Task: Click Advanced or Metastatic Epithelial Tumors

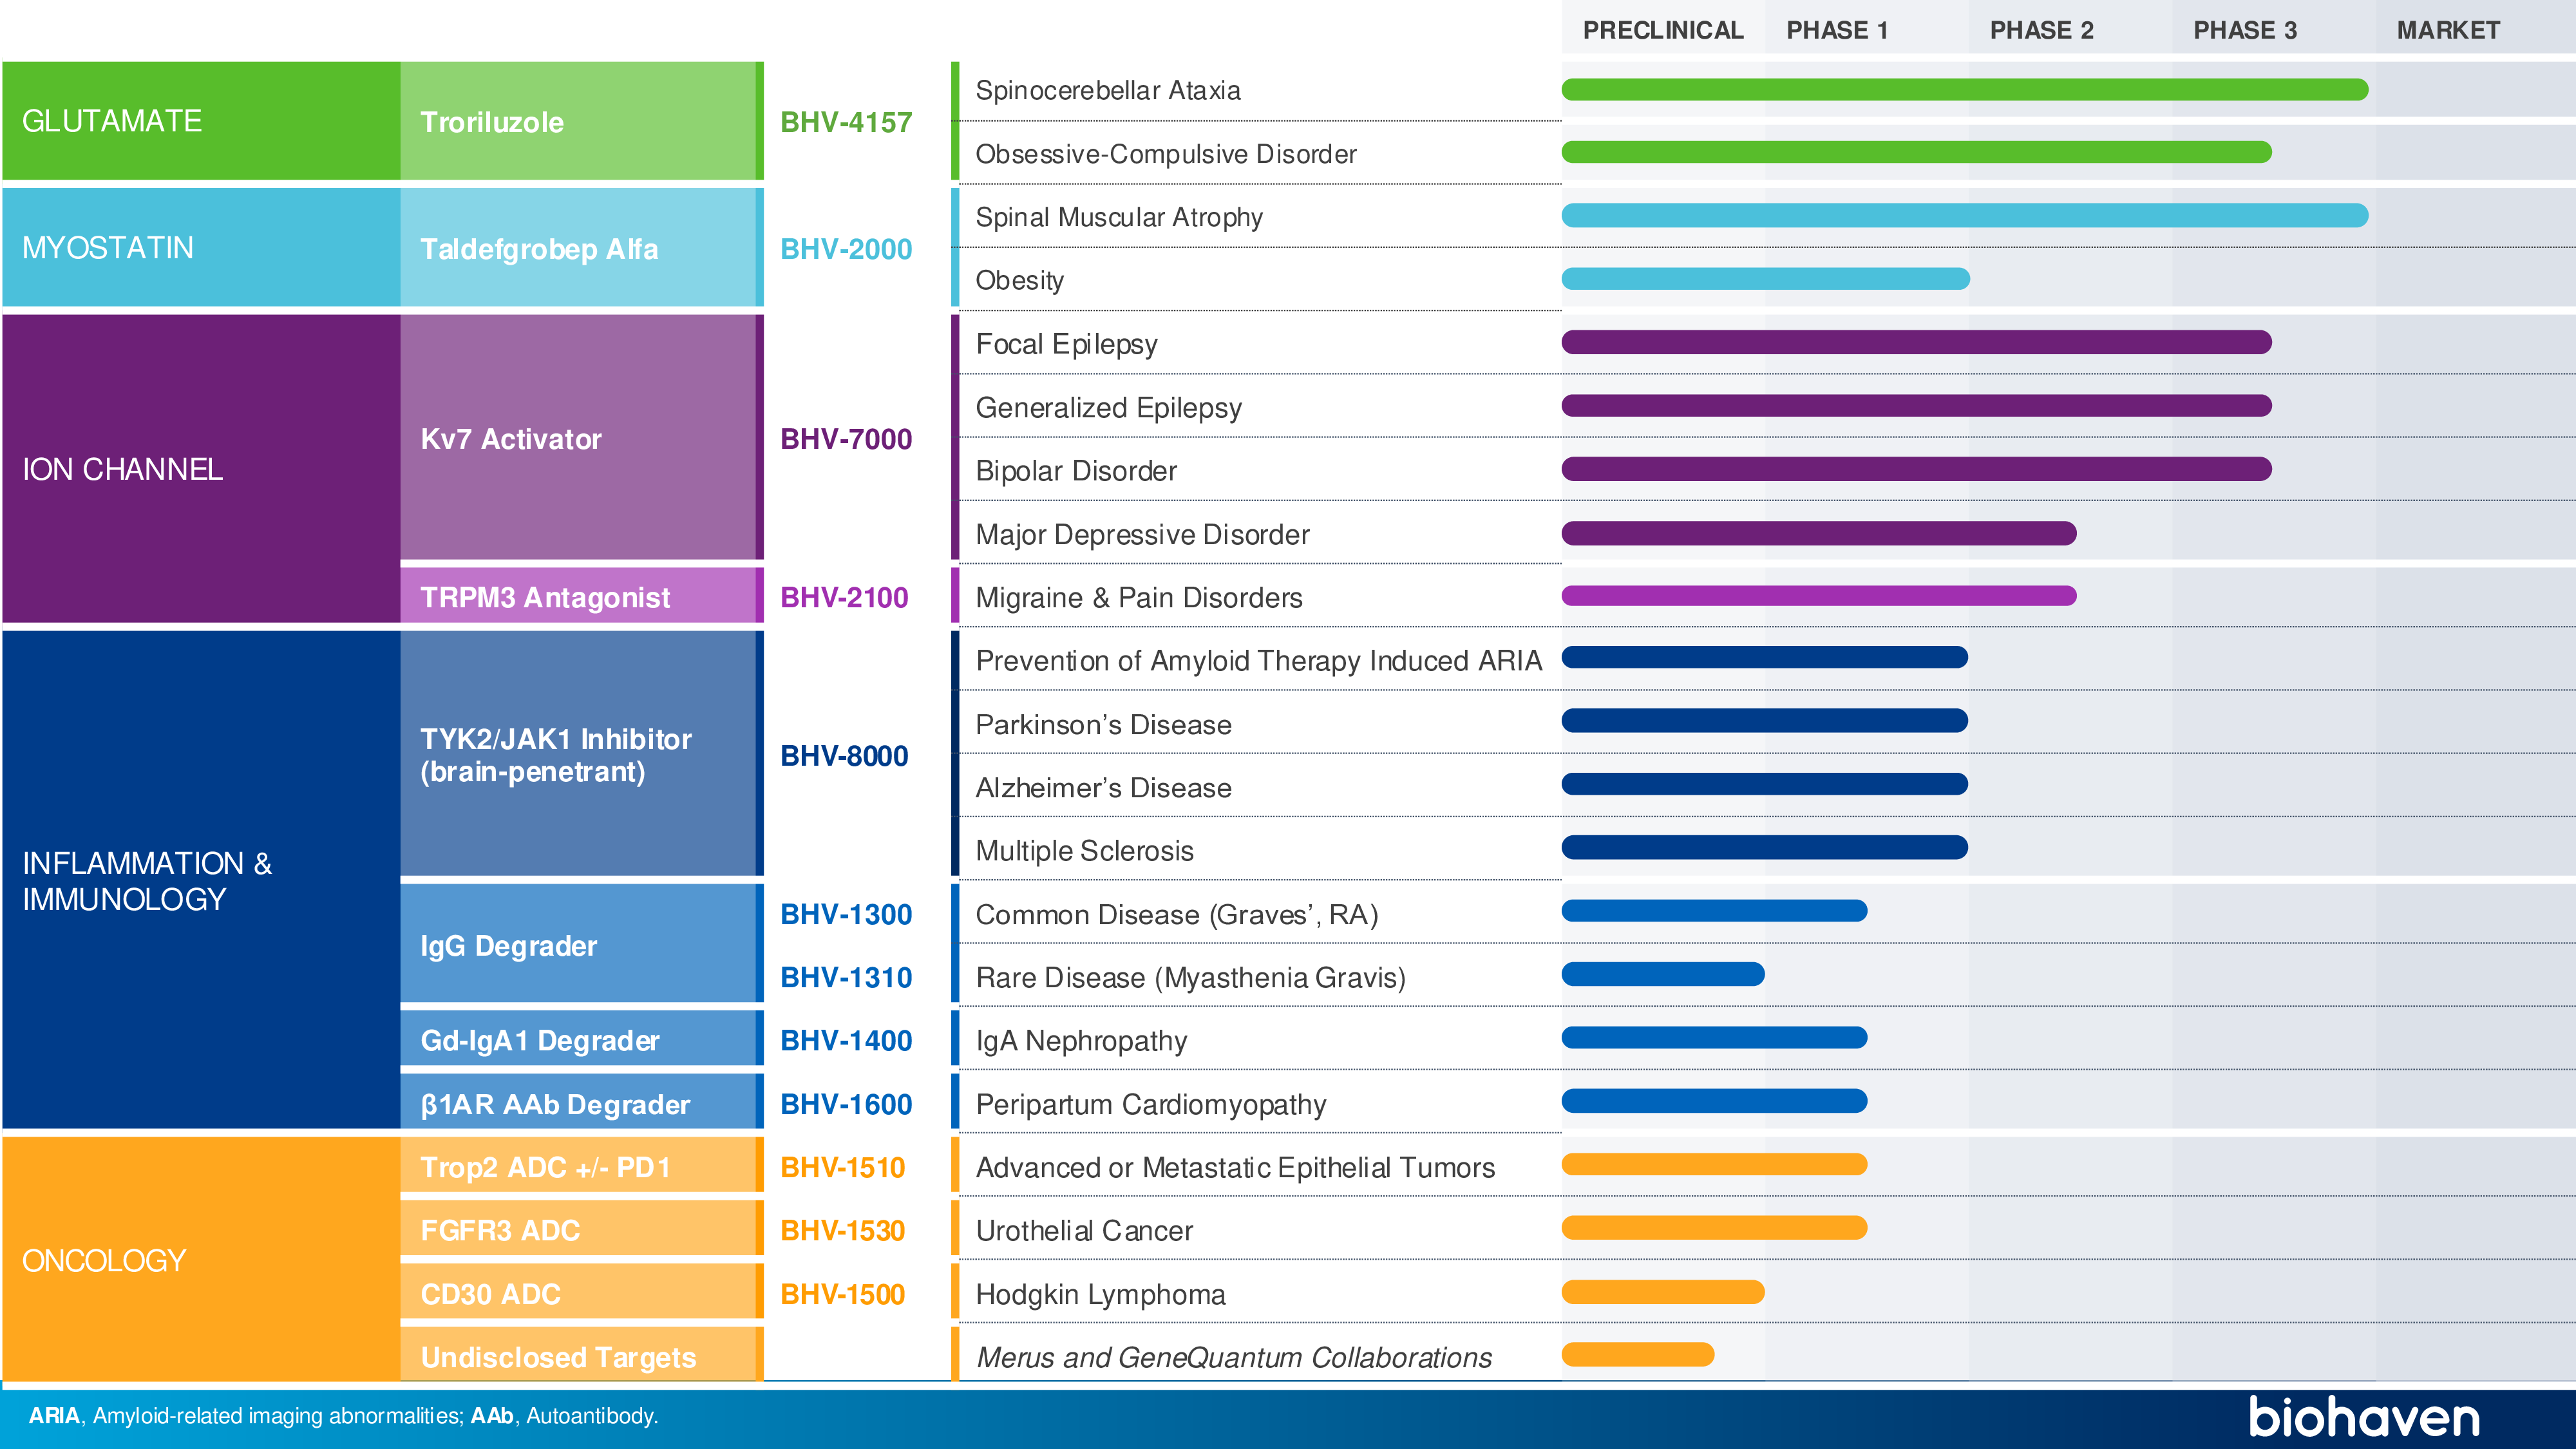Action: (1235, 1167)
